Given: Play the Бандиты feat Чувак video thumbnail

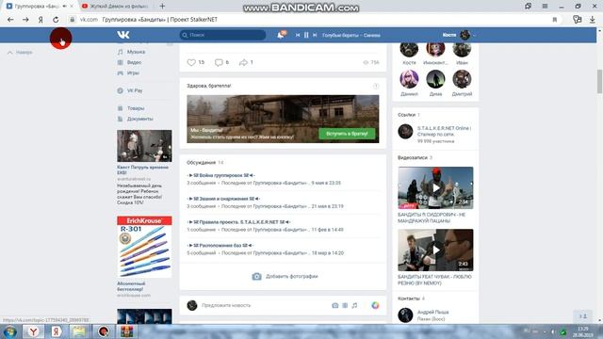Looking at the screenshot, I should click(435, 250).
